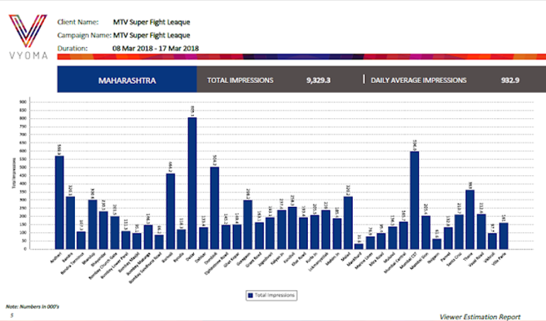Click the Note: Numbers in 000's footnote
Viewport: 546px width, 321px height.
pos(33,306)
